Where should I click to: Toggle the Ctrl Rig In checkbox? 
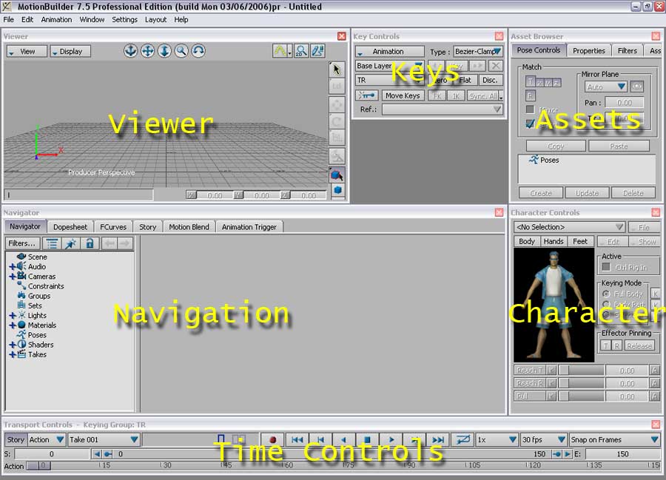pyautogui.click(x=606, y=267)
